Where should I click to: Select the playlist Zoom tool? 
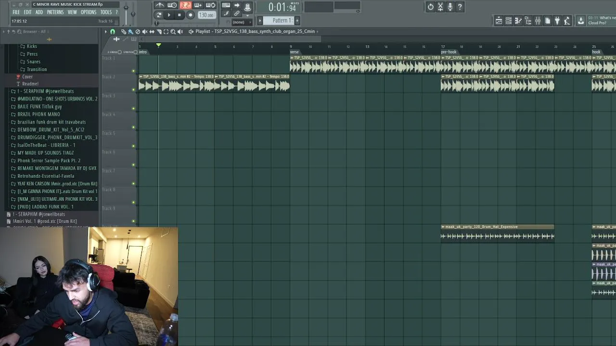pos(173,32)
